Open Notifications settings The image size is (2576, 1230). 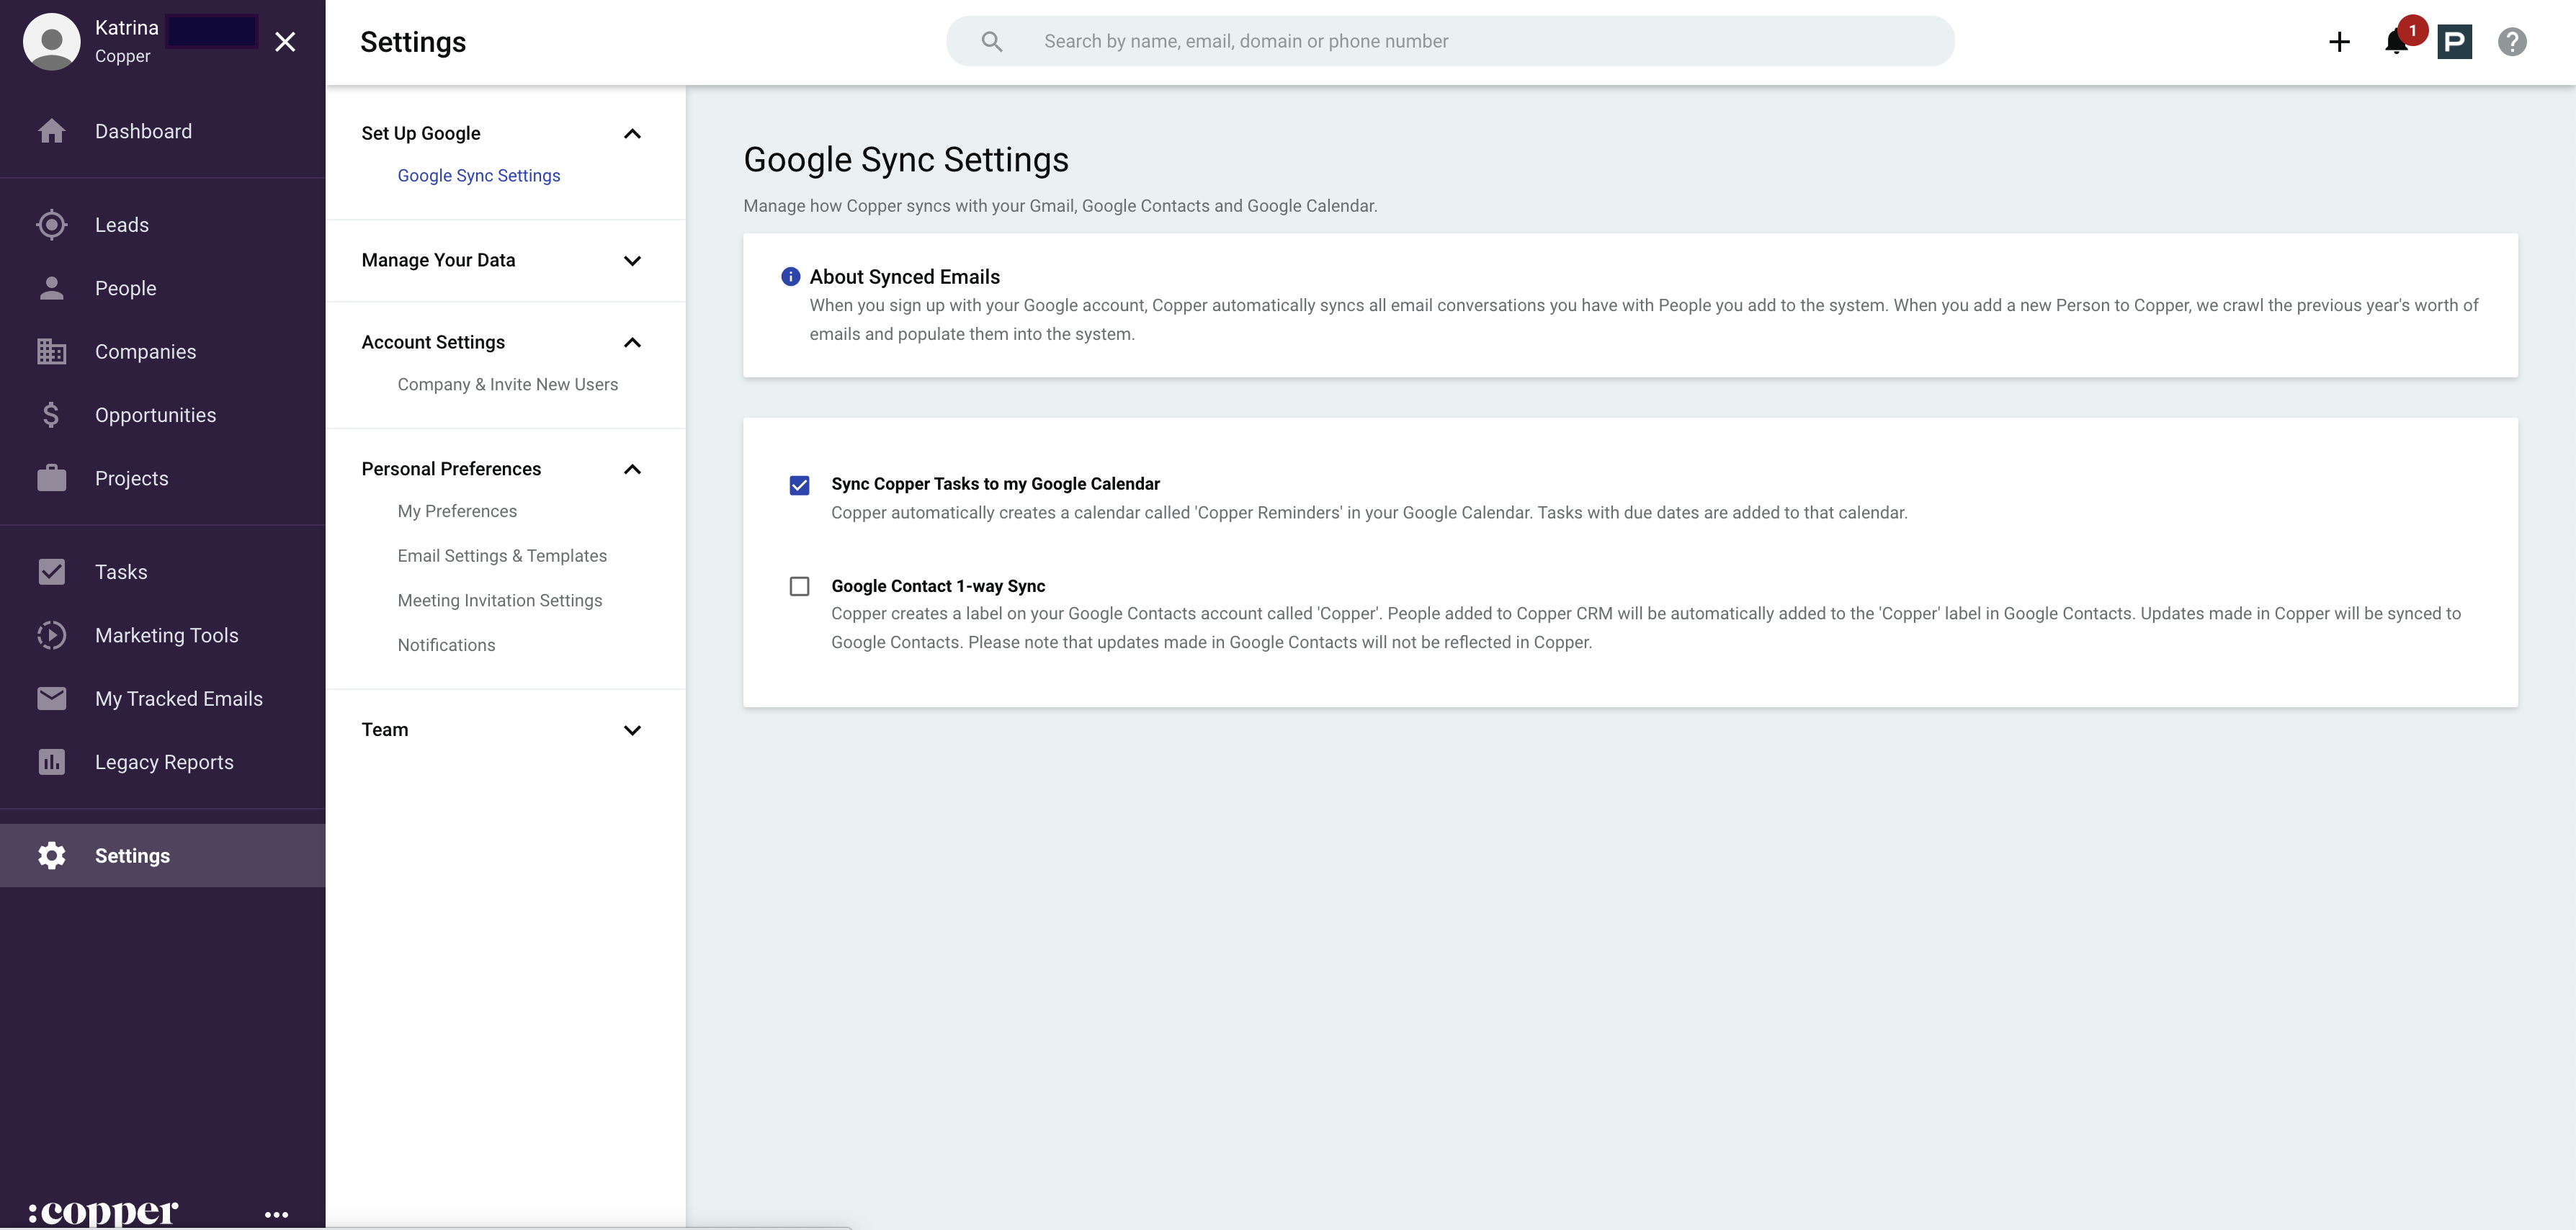(x=446, y=645)
